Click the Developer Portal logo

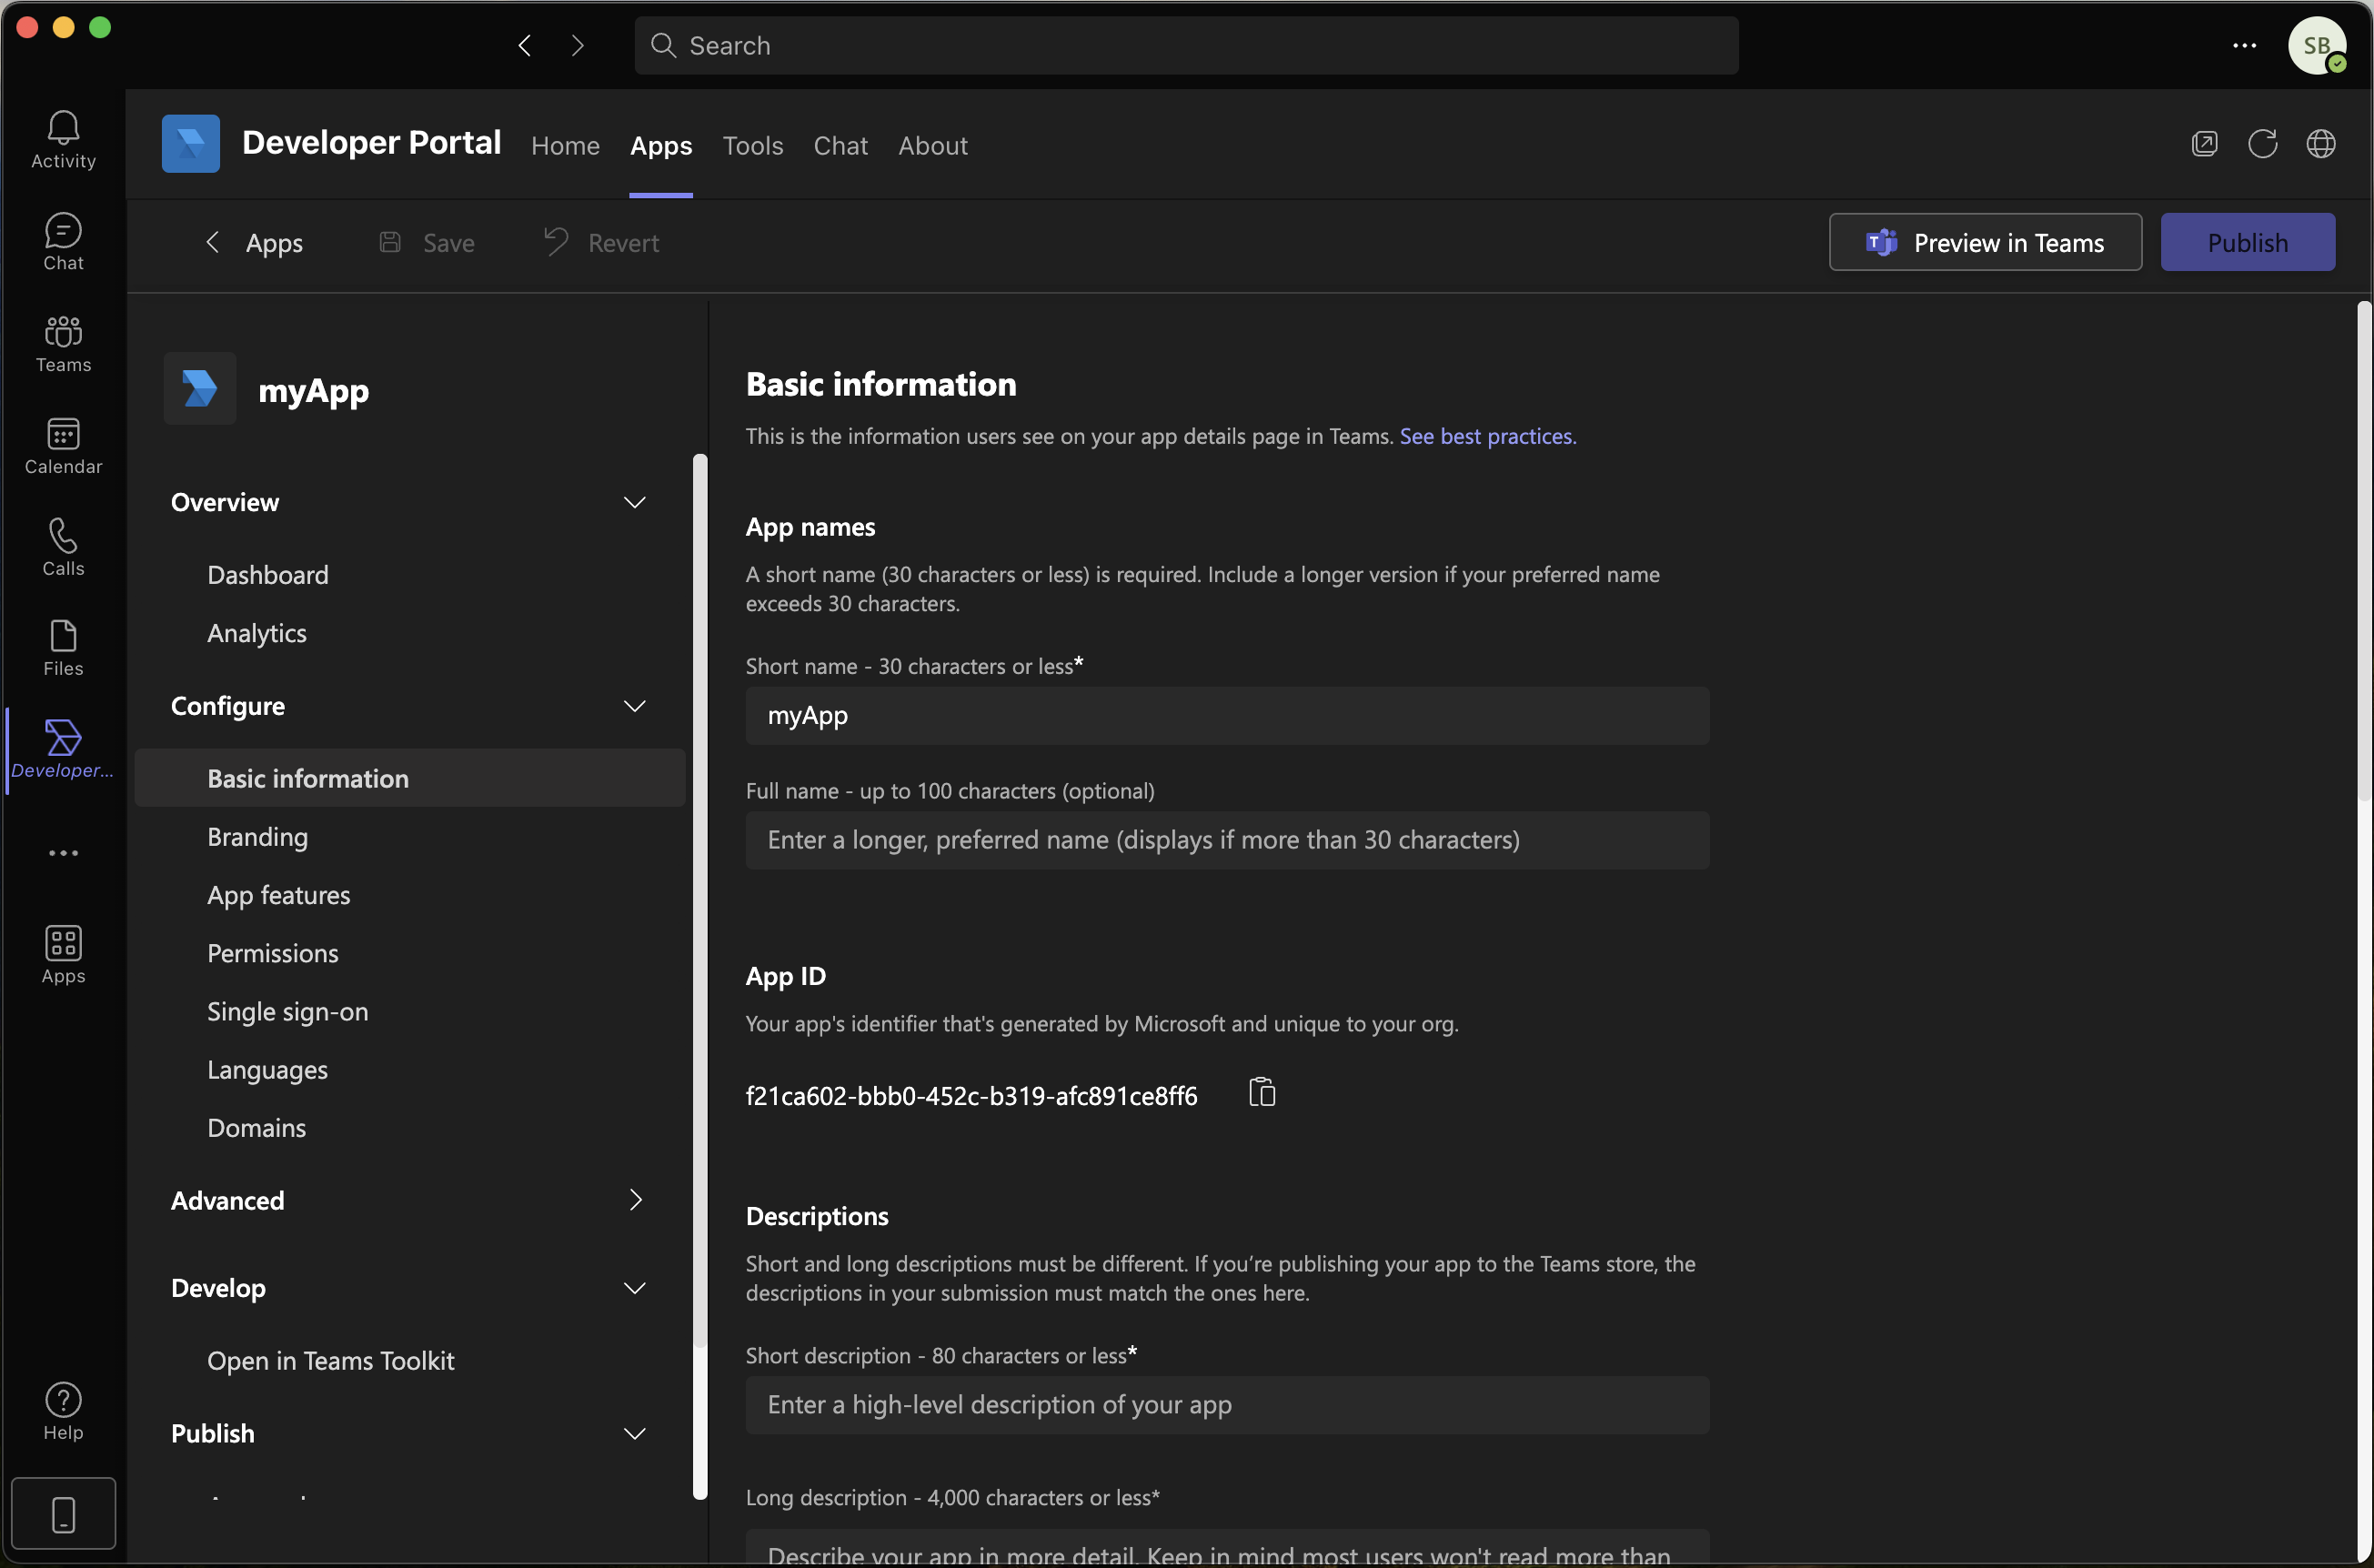coord(191,144)
